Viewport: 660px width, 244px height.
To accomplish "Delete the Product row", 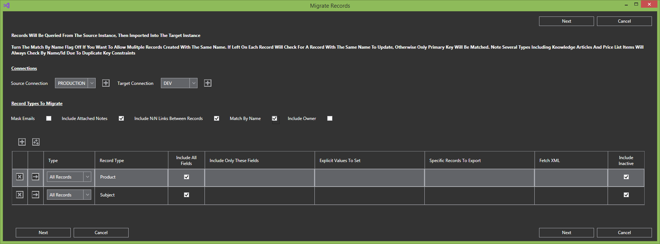I will (x=20, y=177).
